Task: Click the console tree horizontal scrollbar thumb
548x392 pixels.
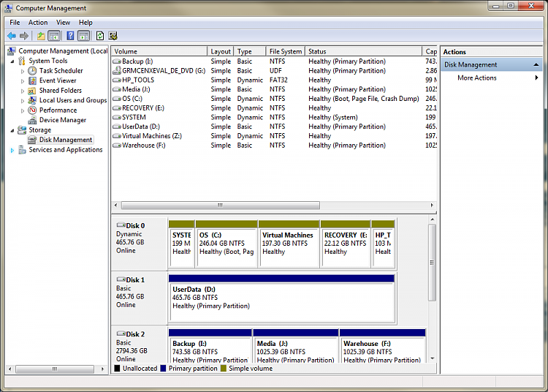Action: coord(55,369)
